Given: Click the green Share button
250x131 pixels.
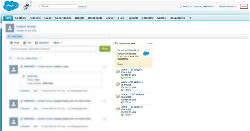Looking at the screenshot, I should click(x=105, y=49).
